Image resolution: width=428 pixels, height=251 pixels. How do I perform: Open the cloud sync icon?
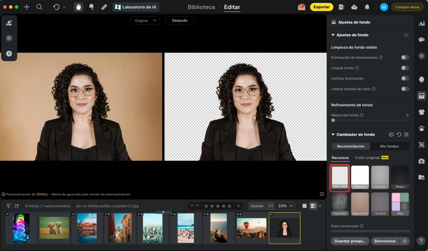[354, 7]
